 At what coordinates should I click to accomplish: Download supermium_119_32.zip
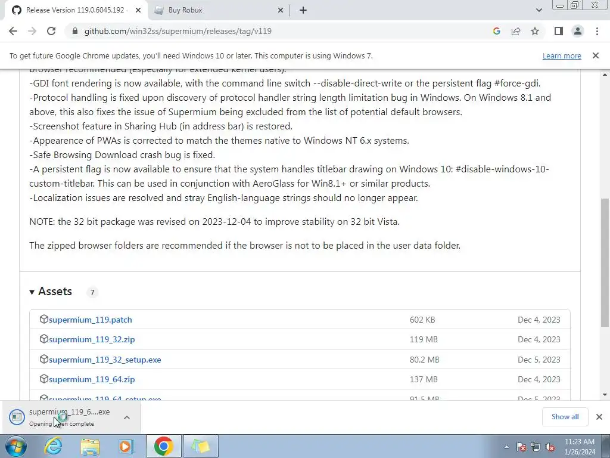[92, 339]
